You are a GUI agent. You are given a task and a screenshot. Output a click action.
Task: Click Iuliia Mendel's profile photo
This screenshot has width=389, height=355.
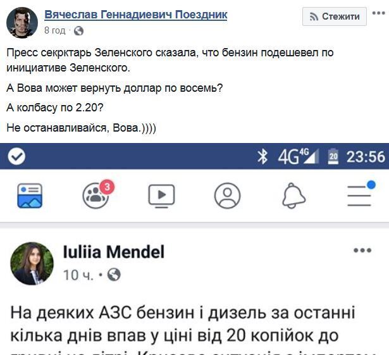pyautogui.click(x=32, y=263)
